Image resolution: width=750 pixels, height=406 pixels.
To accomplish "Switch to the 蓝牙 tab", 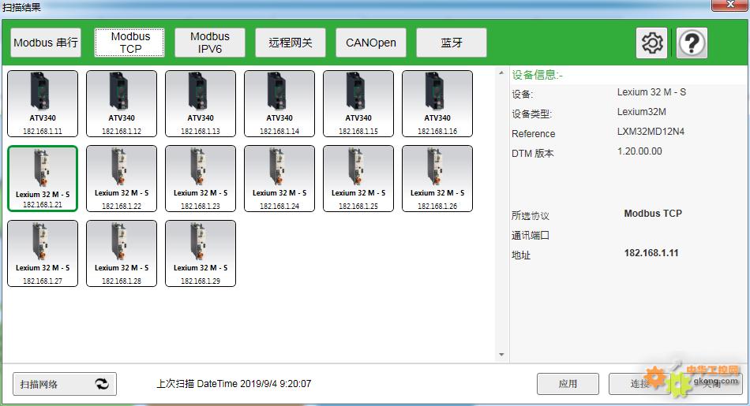I will click(452, 43).
